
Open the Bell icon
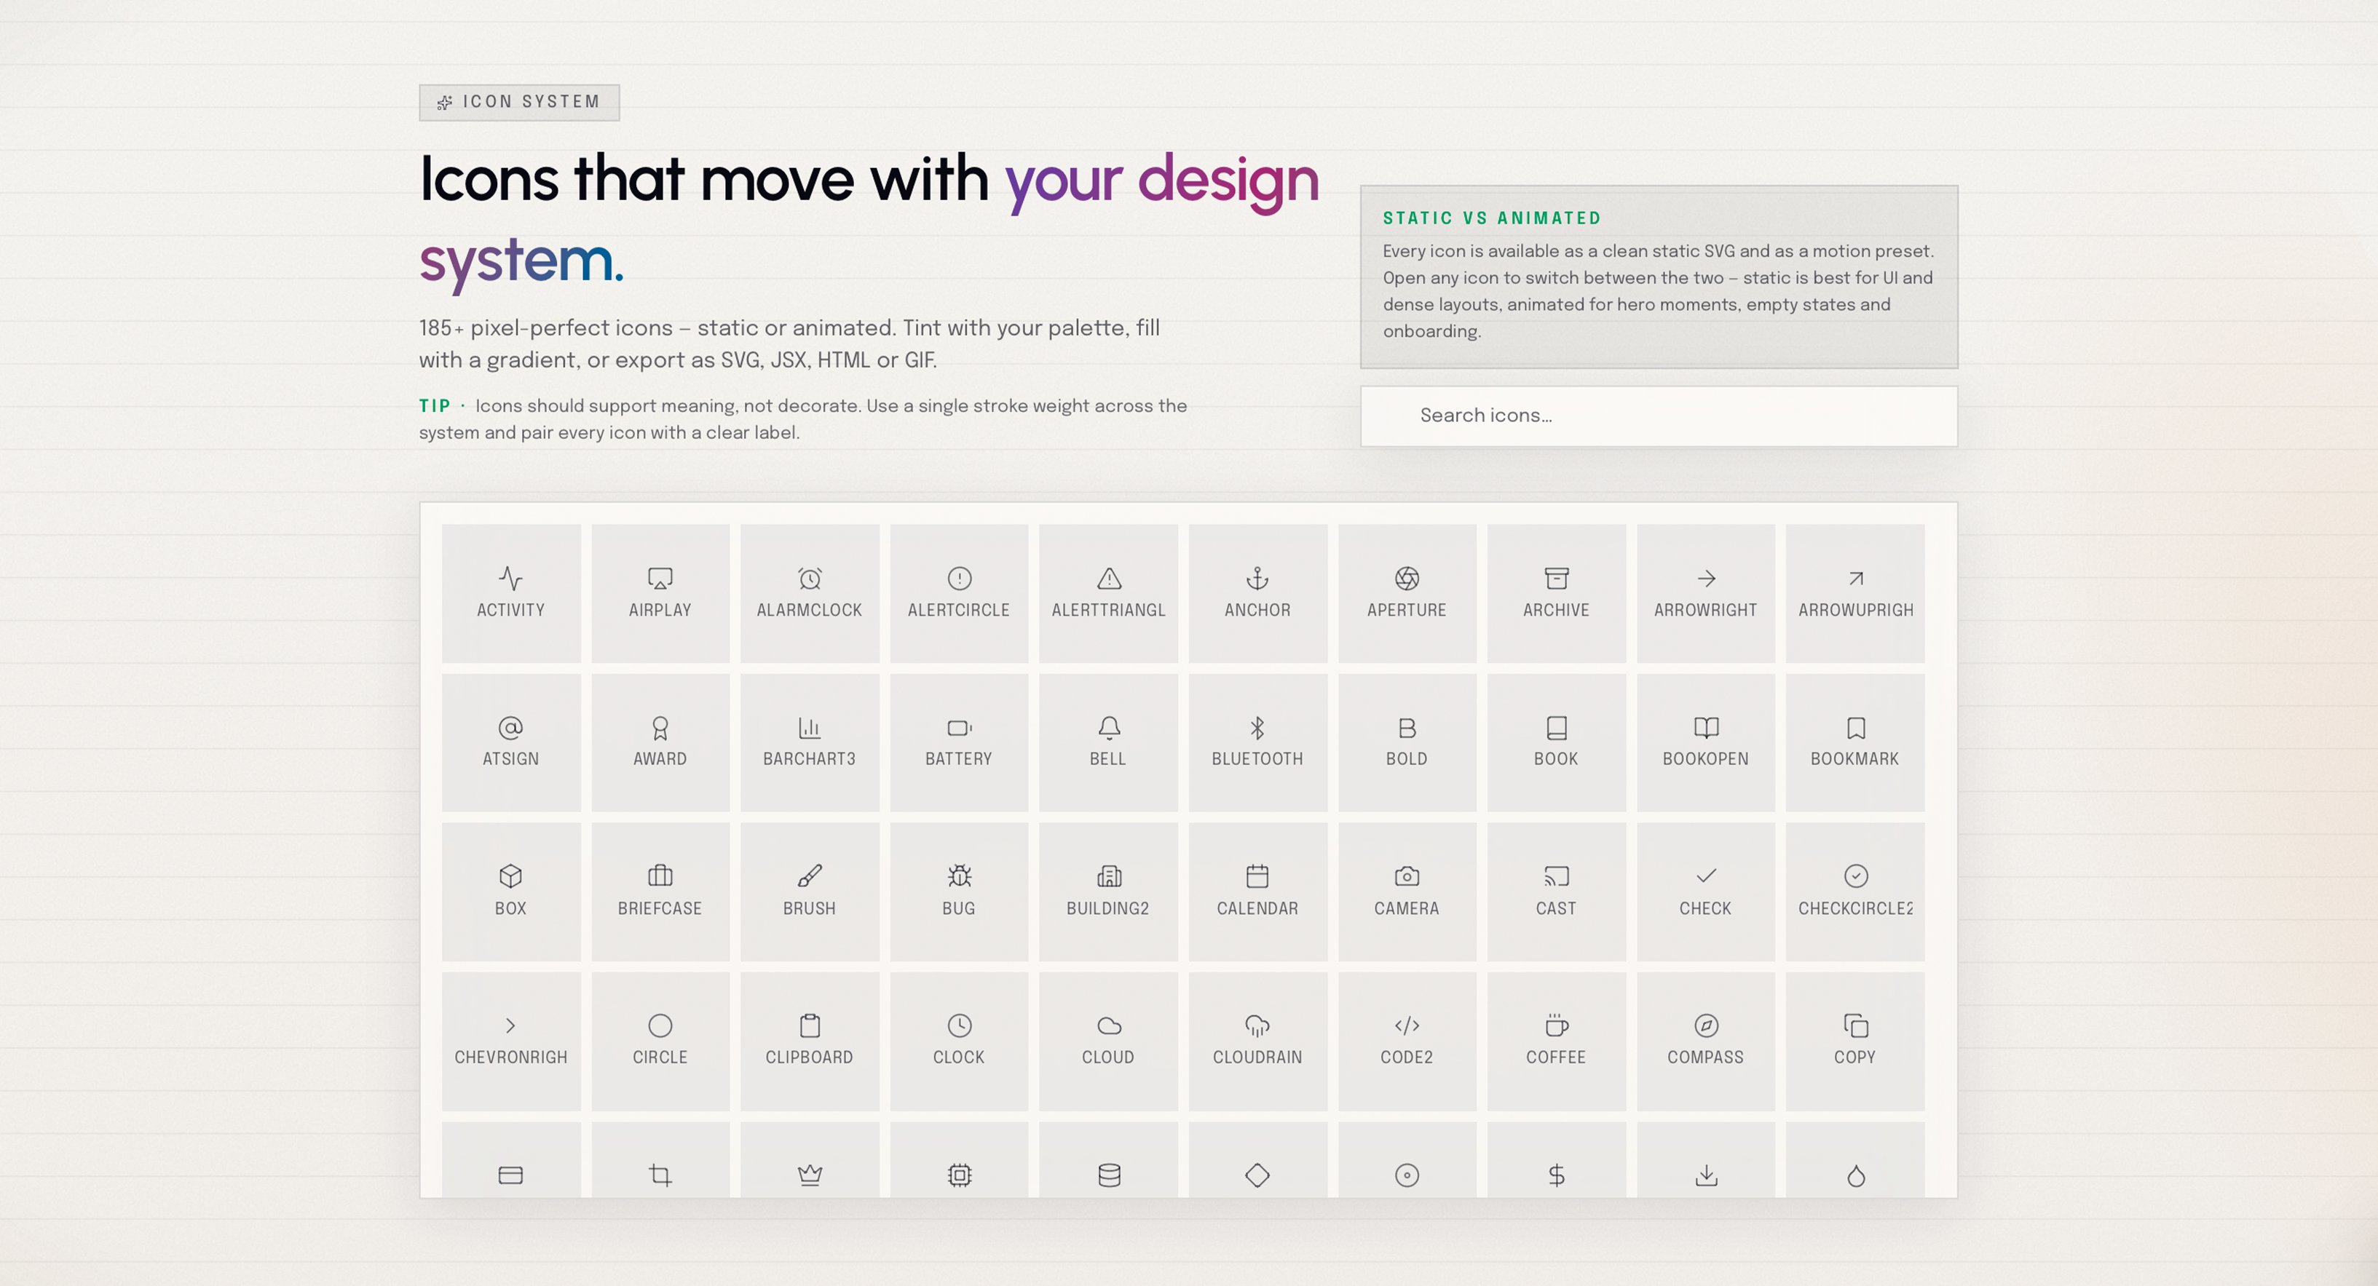click(x=1109, y=742)
